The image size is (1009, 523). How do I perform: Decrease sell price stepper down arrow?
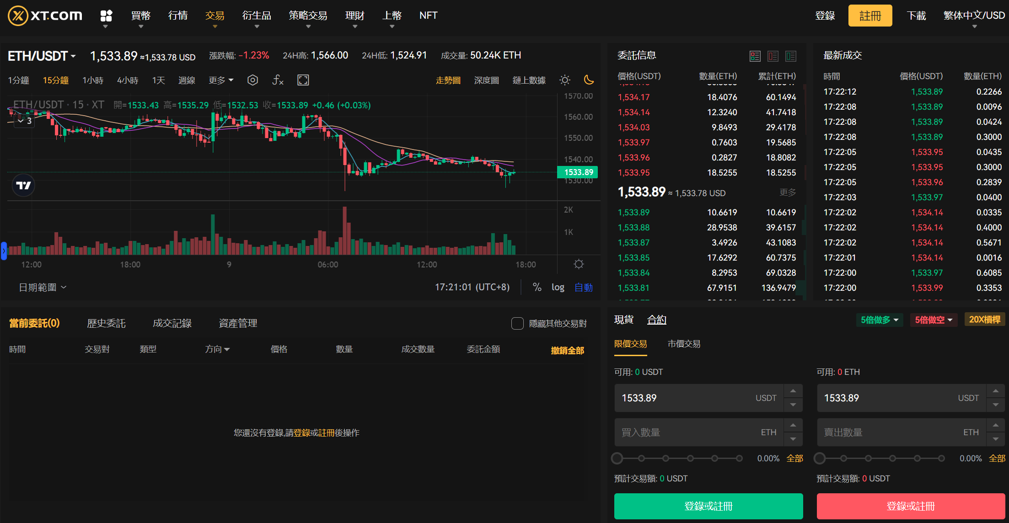[x=996, y=405]
